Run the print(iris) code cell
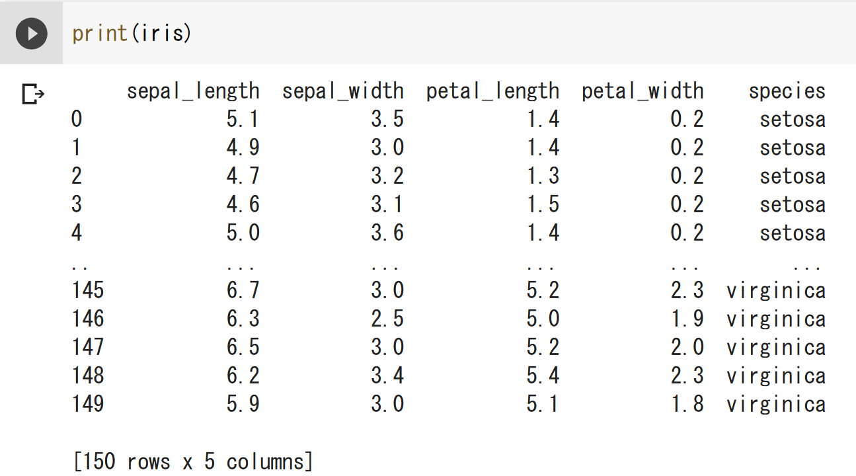The height and width of the screenshot is (476, 856). [x=31, y=33]
